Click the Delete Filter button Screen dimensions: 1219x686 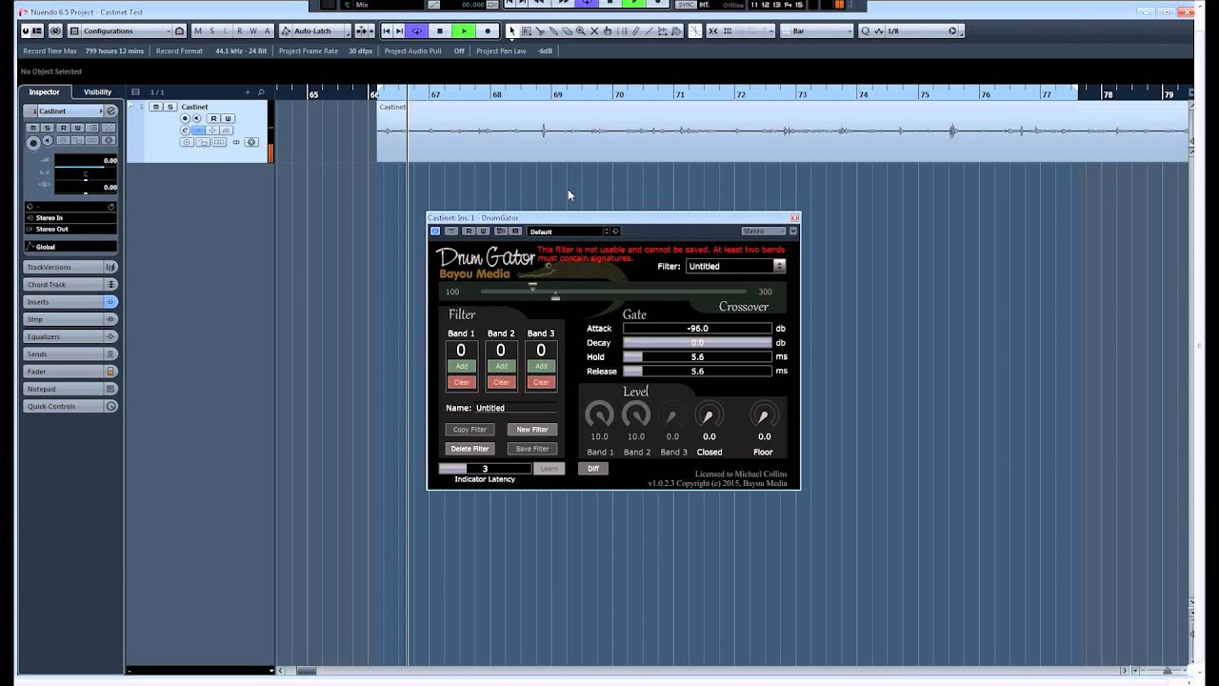tap(470, 449)
